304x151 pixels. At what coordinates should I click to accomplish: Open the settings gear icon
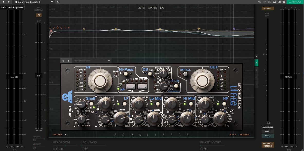tap(284, 2)
